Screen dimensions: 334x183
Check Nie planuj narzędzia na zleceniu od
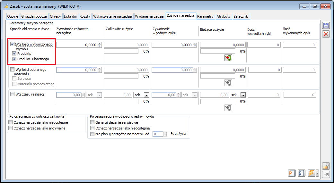pyautogui.click(x=92, y=134)
